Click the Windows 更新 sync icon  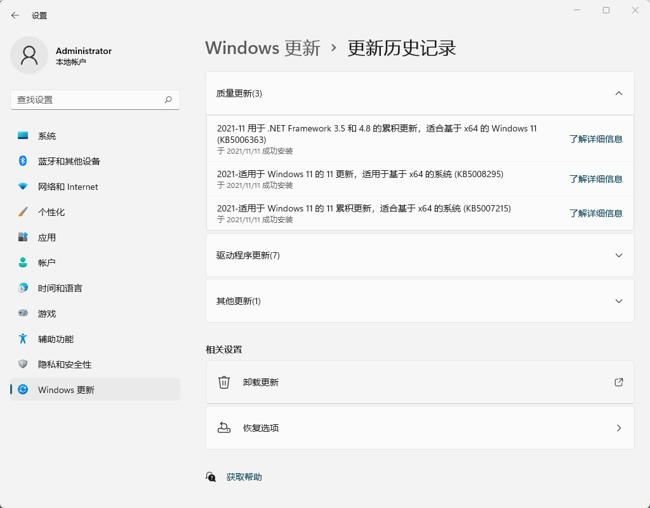[x=23, y=389]
